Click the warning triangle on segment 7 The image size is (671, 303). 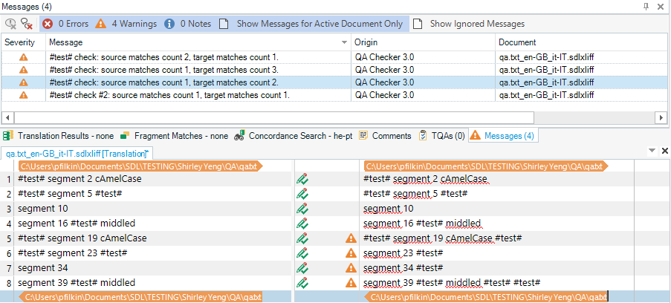351,268
